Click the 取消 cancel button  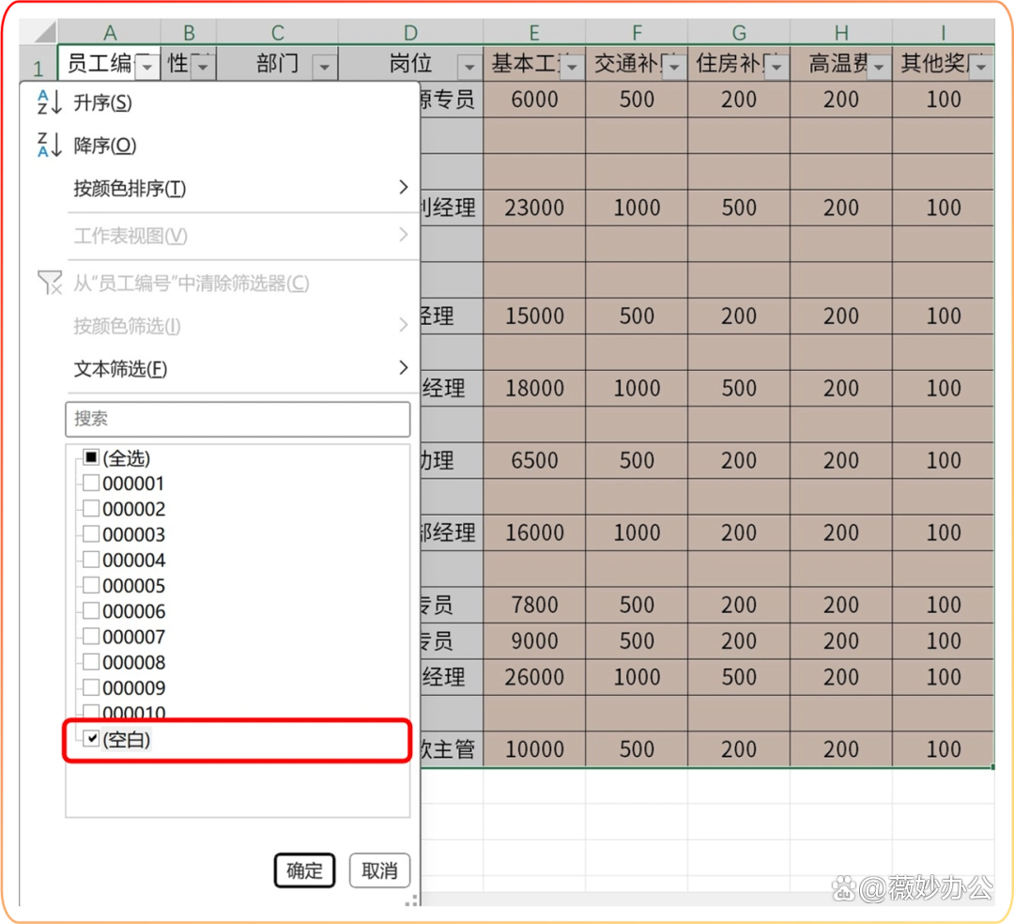coord(379,870)
